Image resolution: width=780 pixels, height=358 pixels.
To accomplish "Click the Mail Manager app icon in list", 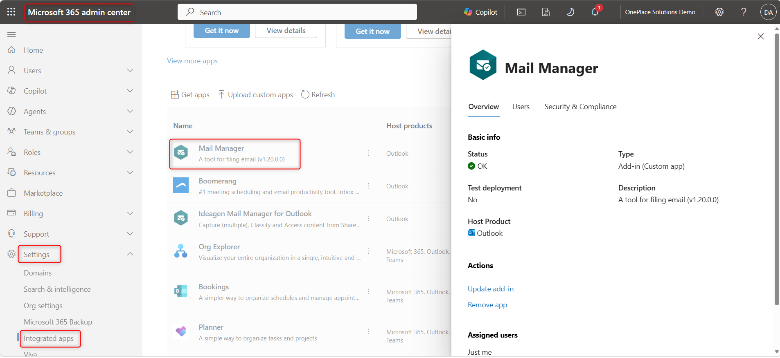I will pyautogui.click(x=181, y=153).
